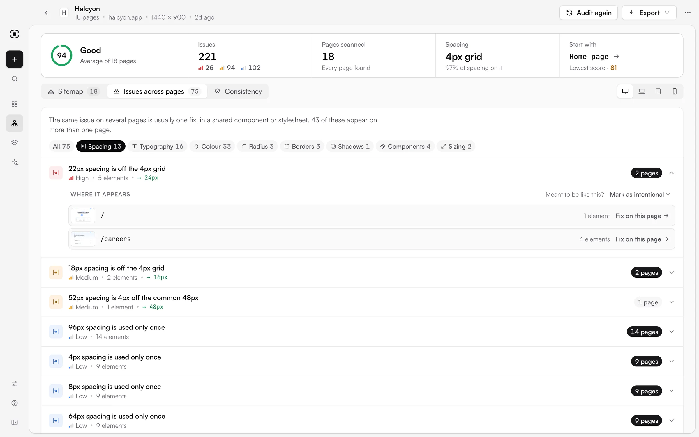Open the three-dot more menu at the top right
The image size is (699, 437).
[x=688, y=13]
